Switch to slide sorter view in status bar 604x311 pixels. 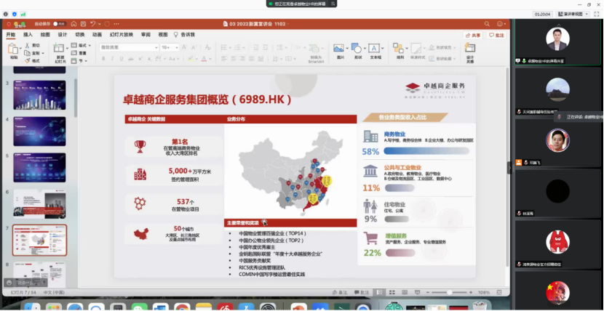tap(392, 293)
